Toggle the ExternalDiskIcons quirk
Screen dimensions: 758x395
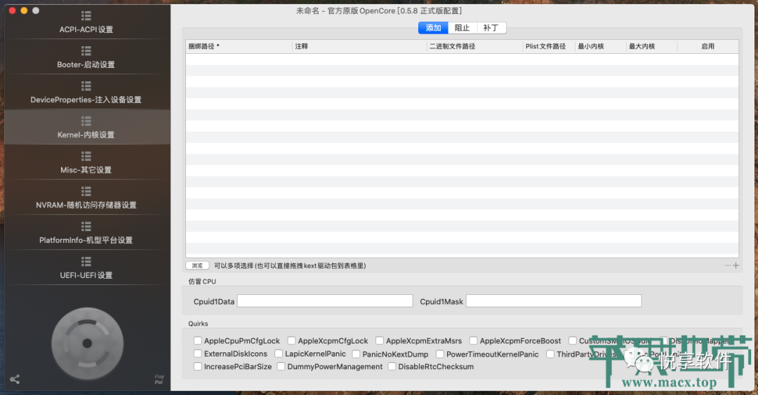pyautogui.click(x=198, y=354)
